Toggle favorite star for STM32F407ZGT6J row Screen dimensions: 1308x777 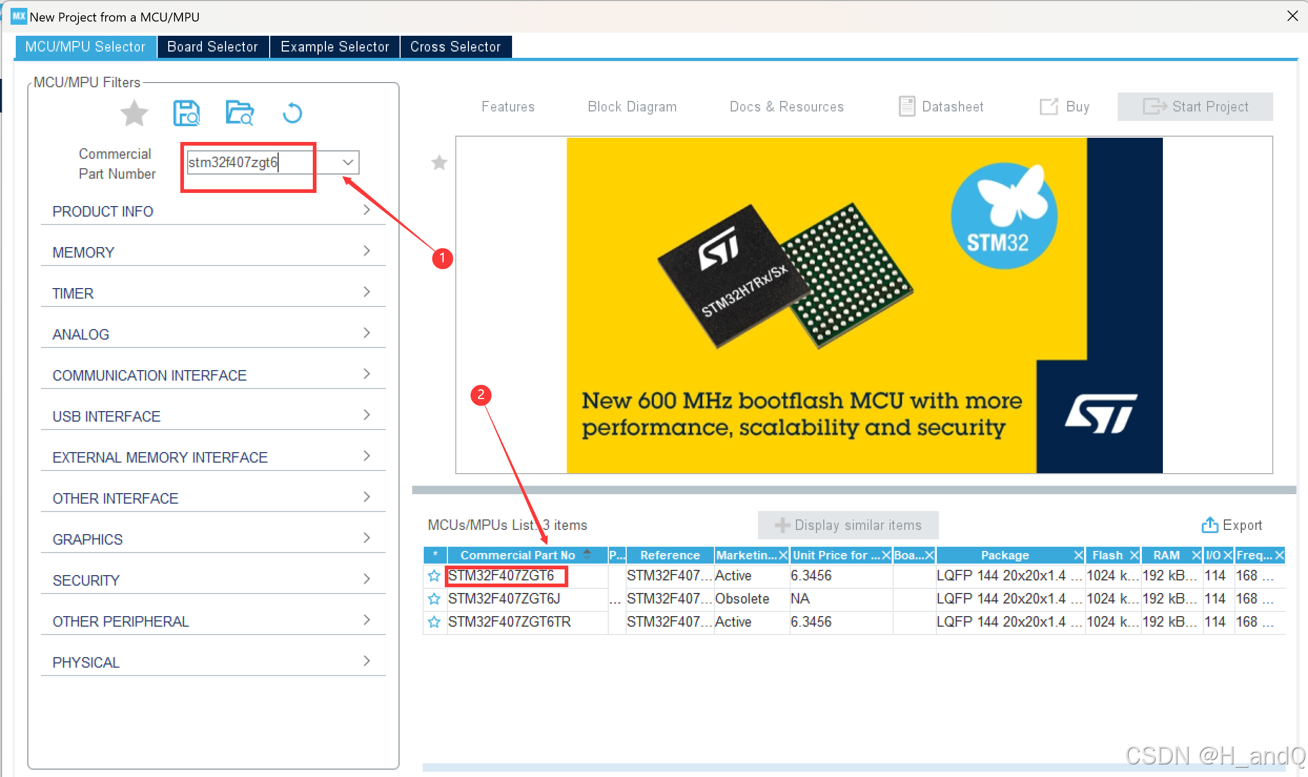[x=434, y=599]
